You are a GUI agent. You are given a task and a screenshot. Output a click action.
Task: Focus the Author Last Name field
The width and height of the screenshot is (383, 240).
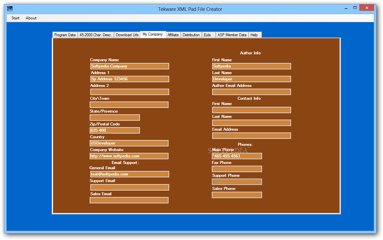(251, 79)
